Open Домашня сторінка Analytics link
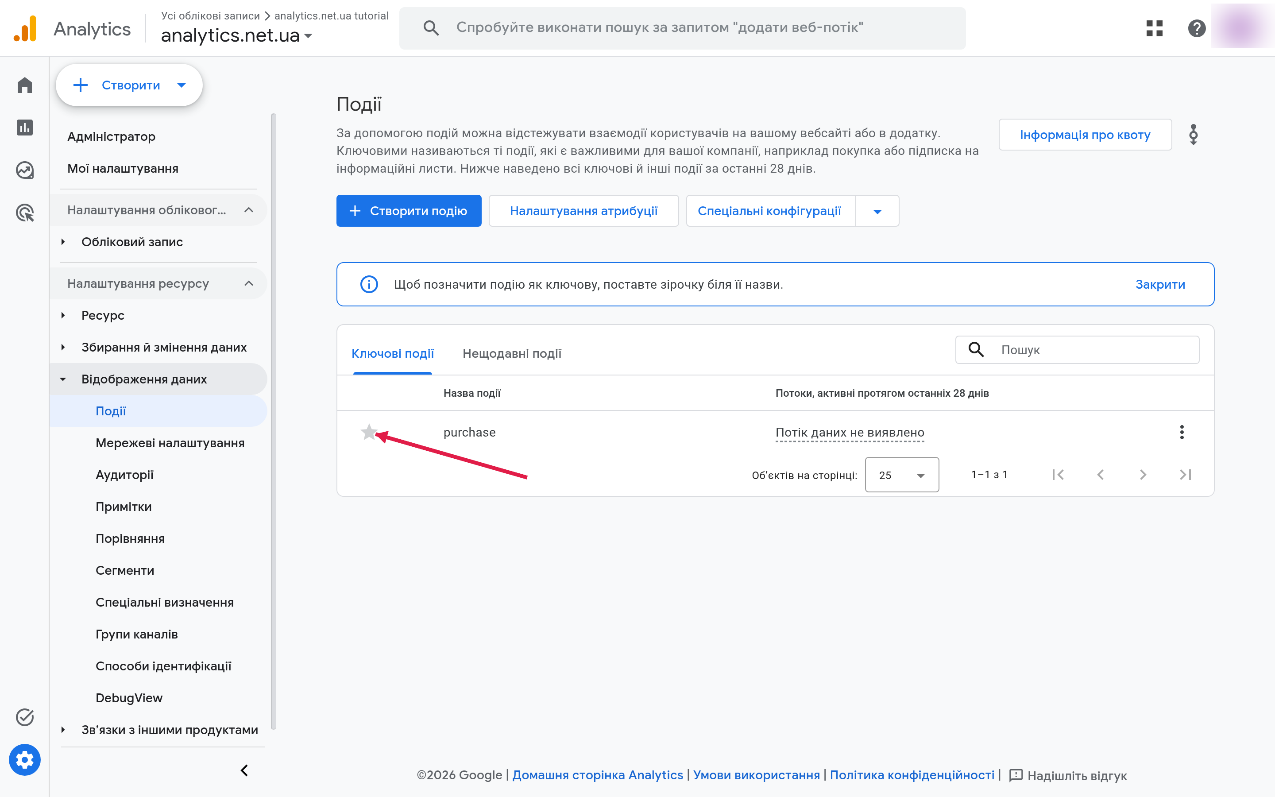The height and width of the screenshot is (797, 1275). click(x=598, y=775)
